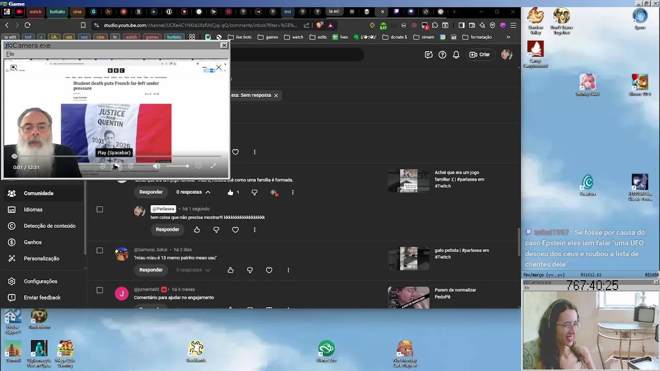Open Timberborn desktop shortcut
Screen dimensions: 660x371
39,319
